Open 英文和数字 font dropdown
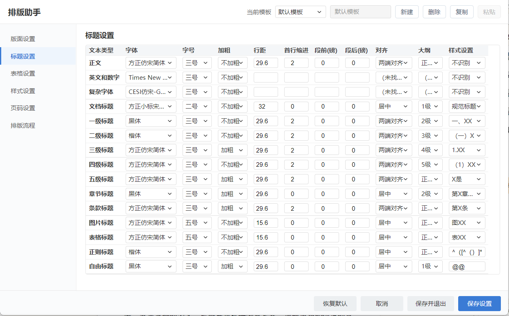509x316 pixels. coord(151,77)
